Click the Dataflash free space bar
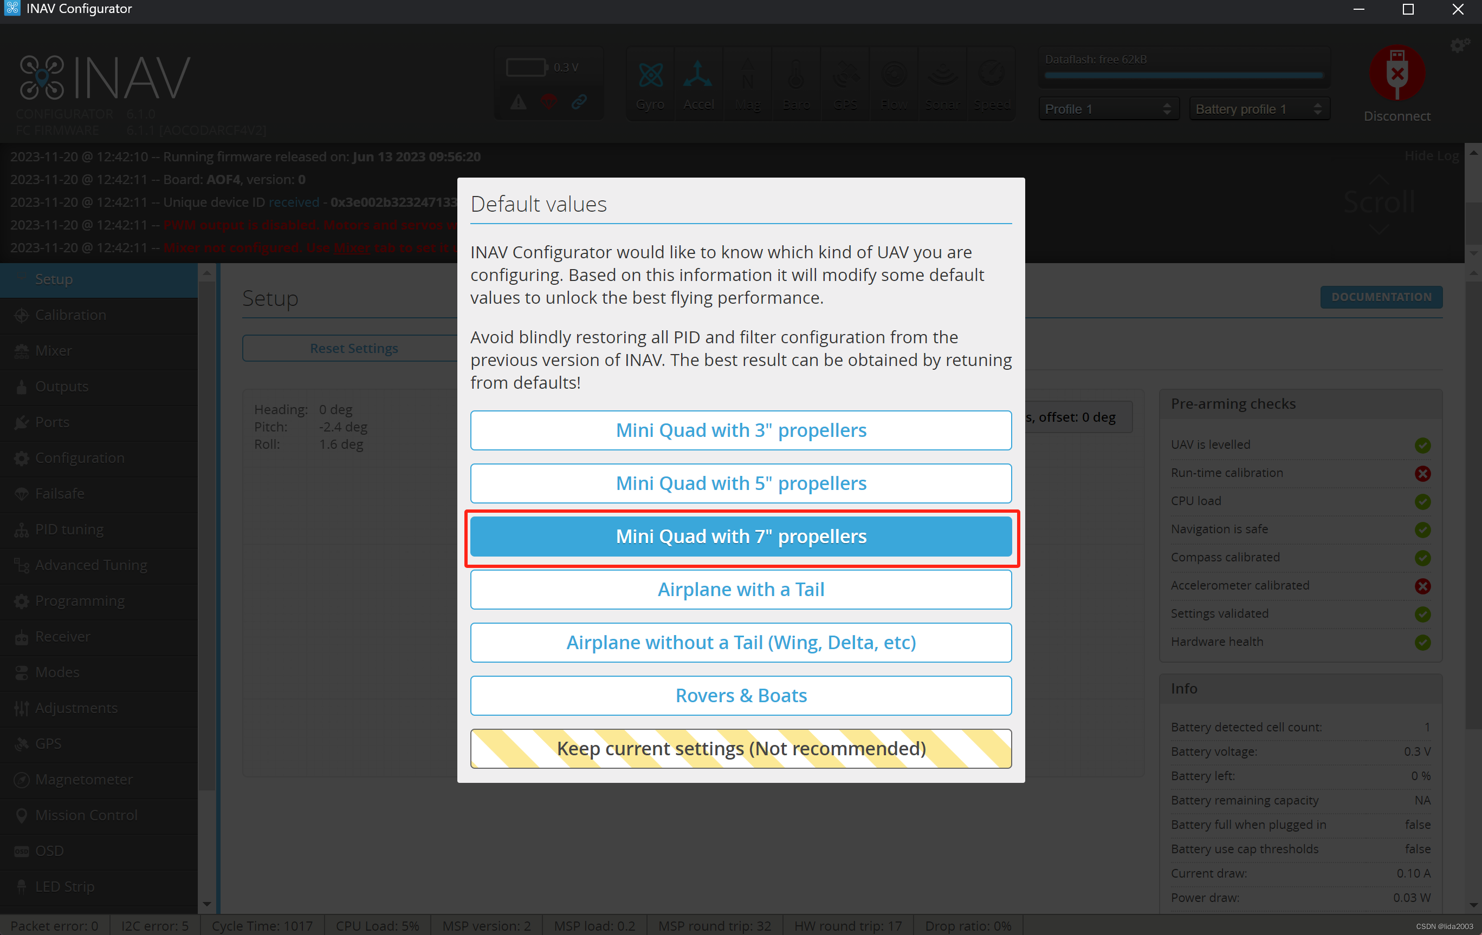This screenshot has height=935, width=1482. [1183, 75]
